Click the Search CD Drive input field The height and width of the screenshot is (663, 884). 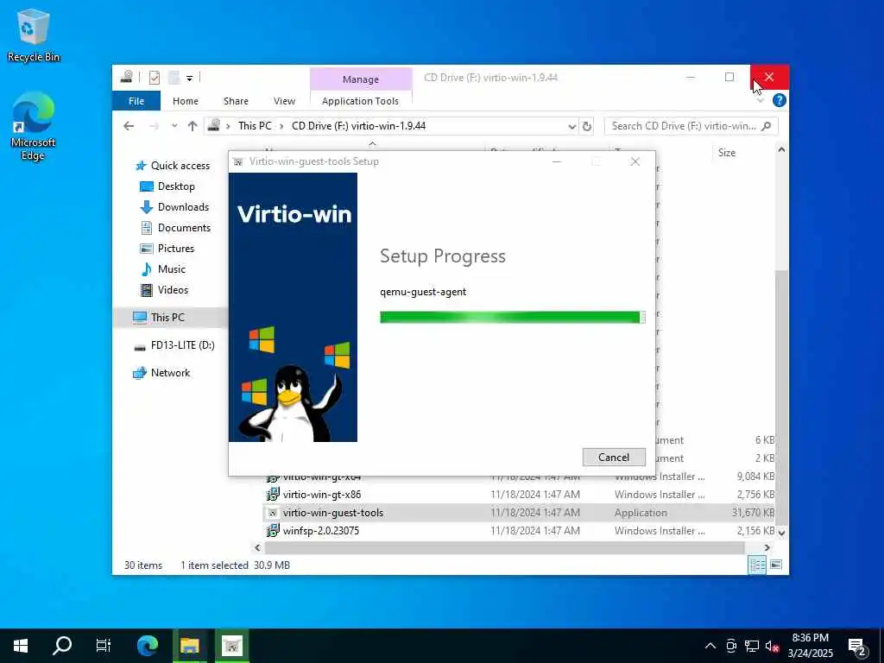point(684,126)
